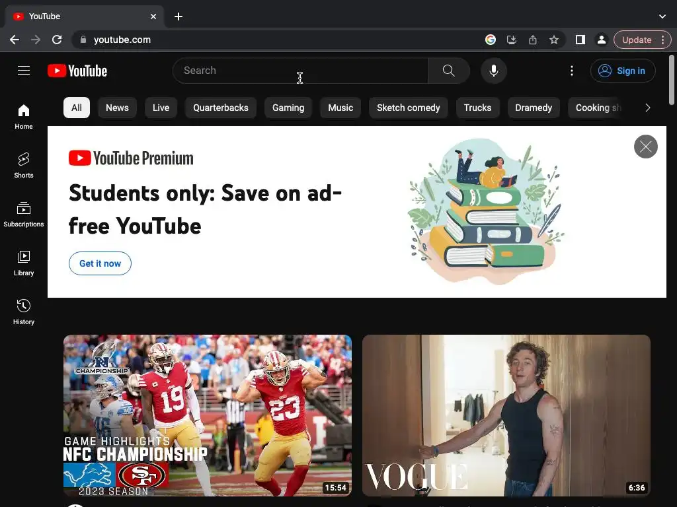Click the install app icon
Image resolution: width=677 pixels, height=507 pixels.
click(512, 40)
